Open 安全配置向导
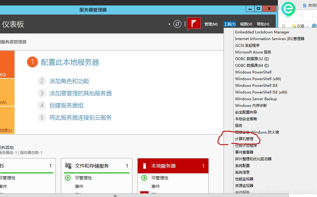This screenshot has height=197, width=317. click(x=246, y=112)
